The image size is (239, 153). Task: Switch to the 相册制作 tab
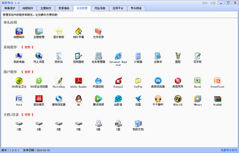(x=28, y=8)
